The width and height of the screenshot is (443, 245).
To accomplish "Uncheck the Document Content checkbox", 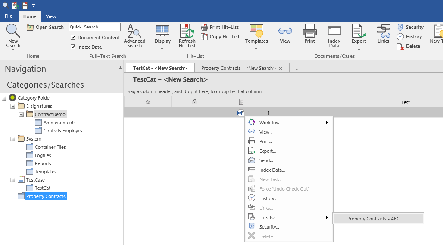I will pos(73,38).
